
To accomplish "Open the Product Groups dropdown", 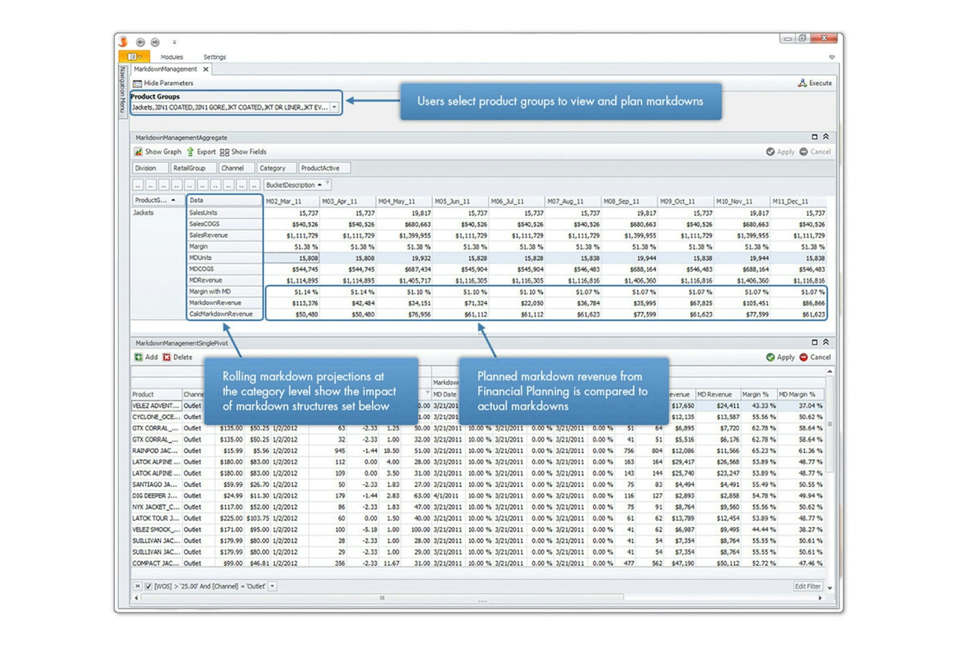I will coord(334,107).
